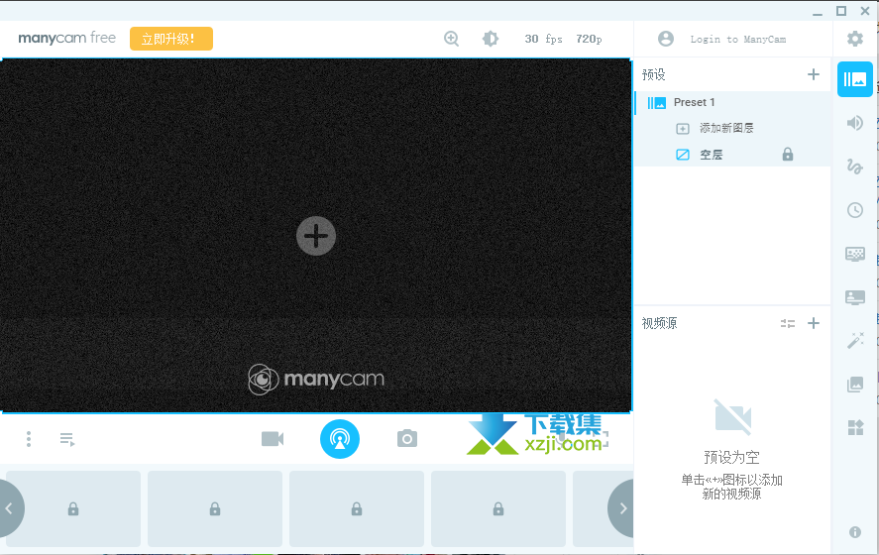Select the second locked preset slot

pyautogui.click(x=215, y=508)
